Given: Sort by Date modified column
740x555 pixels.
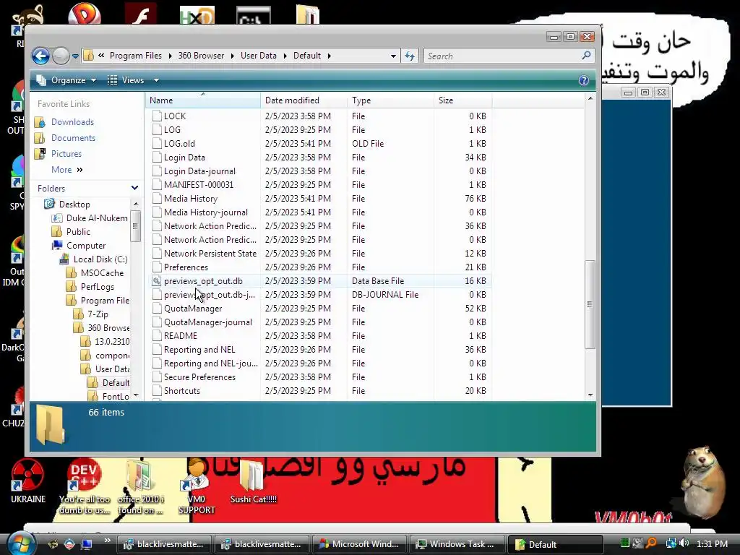Looking at the screenshot, I should coord(304,100).
